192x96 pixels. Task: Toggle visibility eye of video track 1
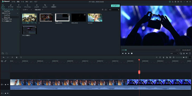[x=8, y=84]
